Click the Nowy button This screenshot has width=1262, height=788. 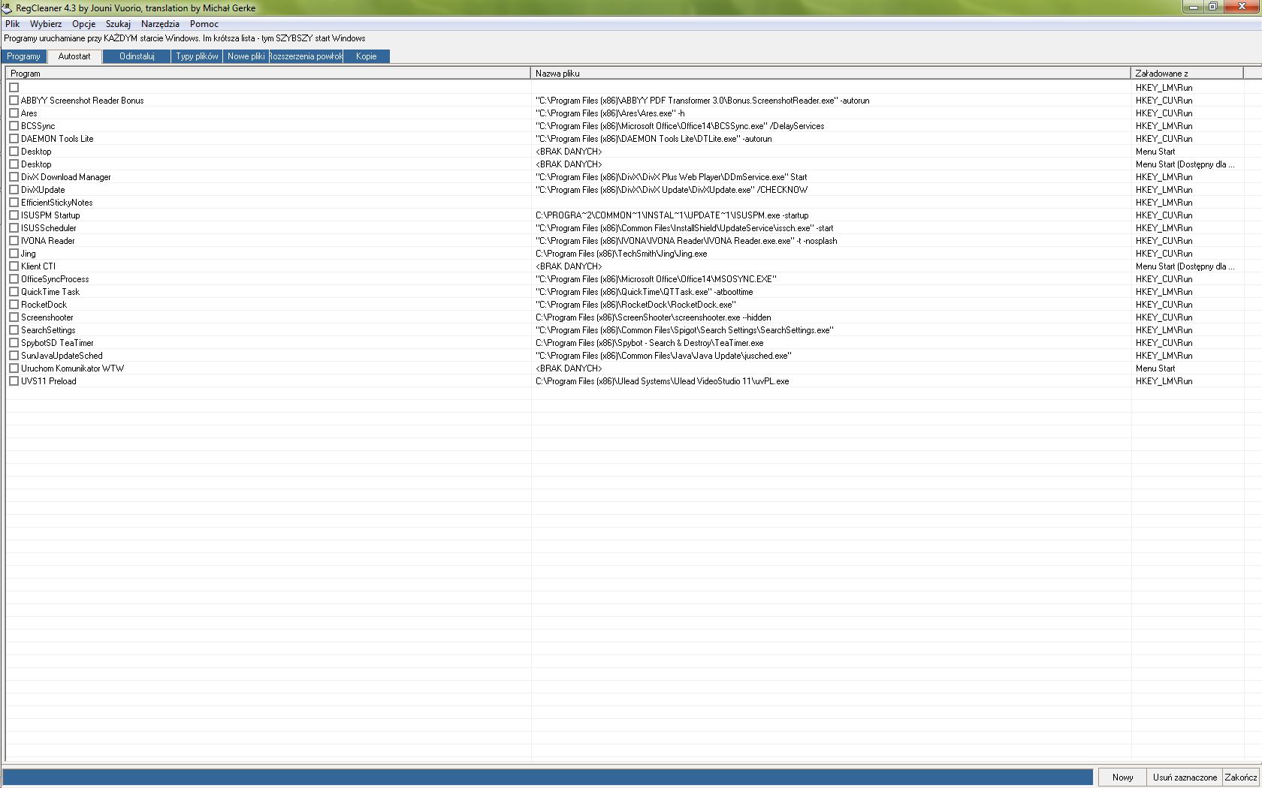tap(1122, 777)
